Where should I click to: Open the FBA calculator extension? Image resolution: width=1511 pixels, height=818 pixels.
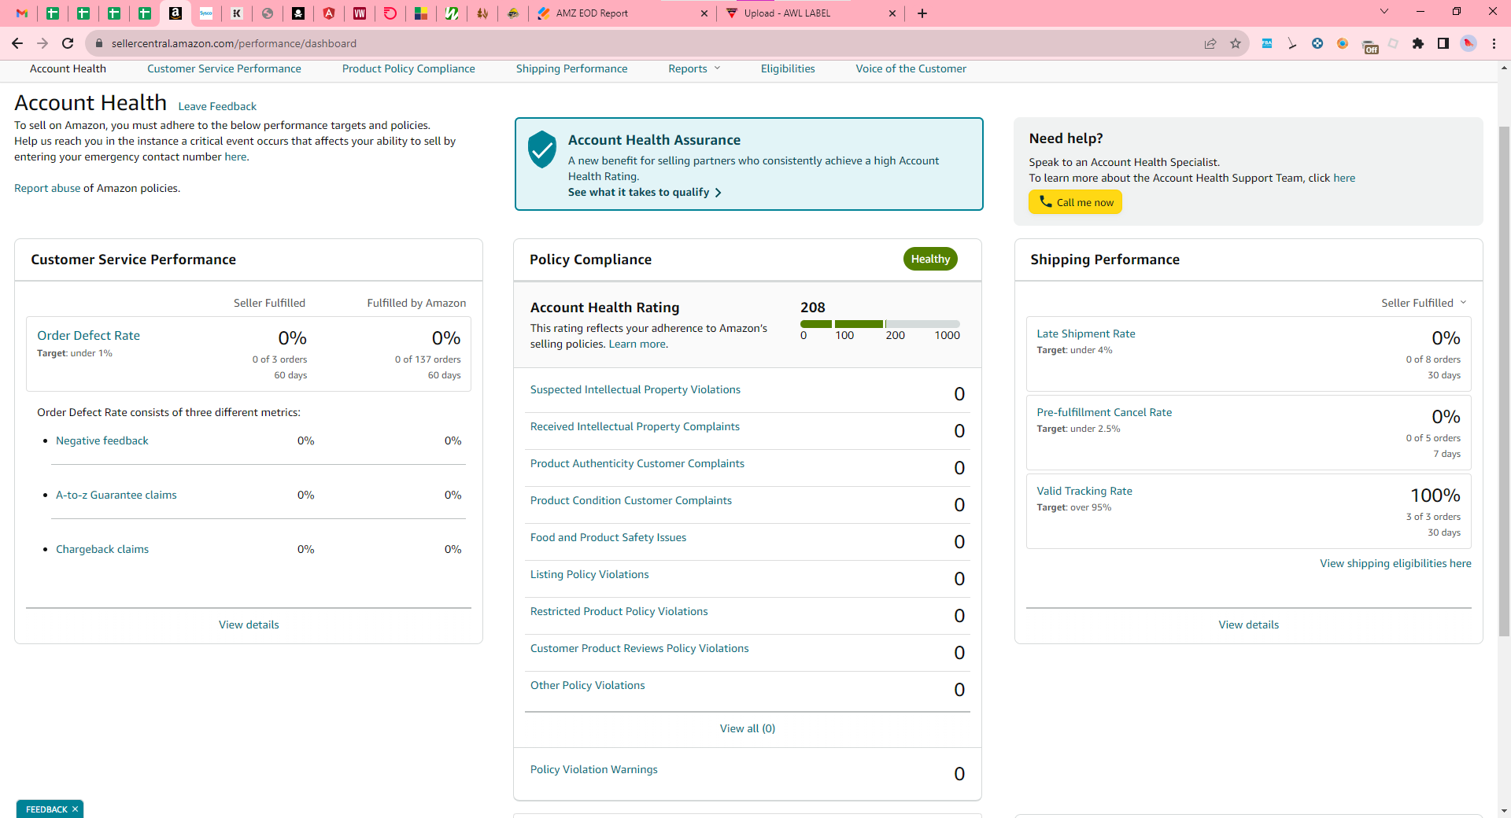coord(1267,43)
